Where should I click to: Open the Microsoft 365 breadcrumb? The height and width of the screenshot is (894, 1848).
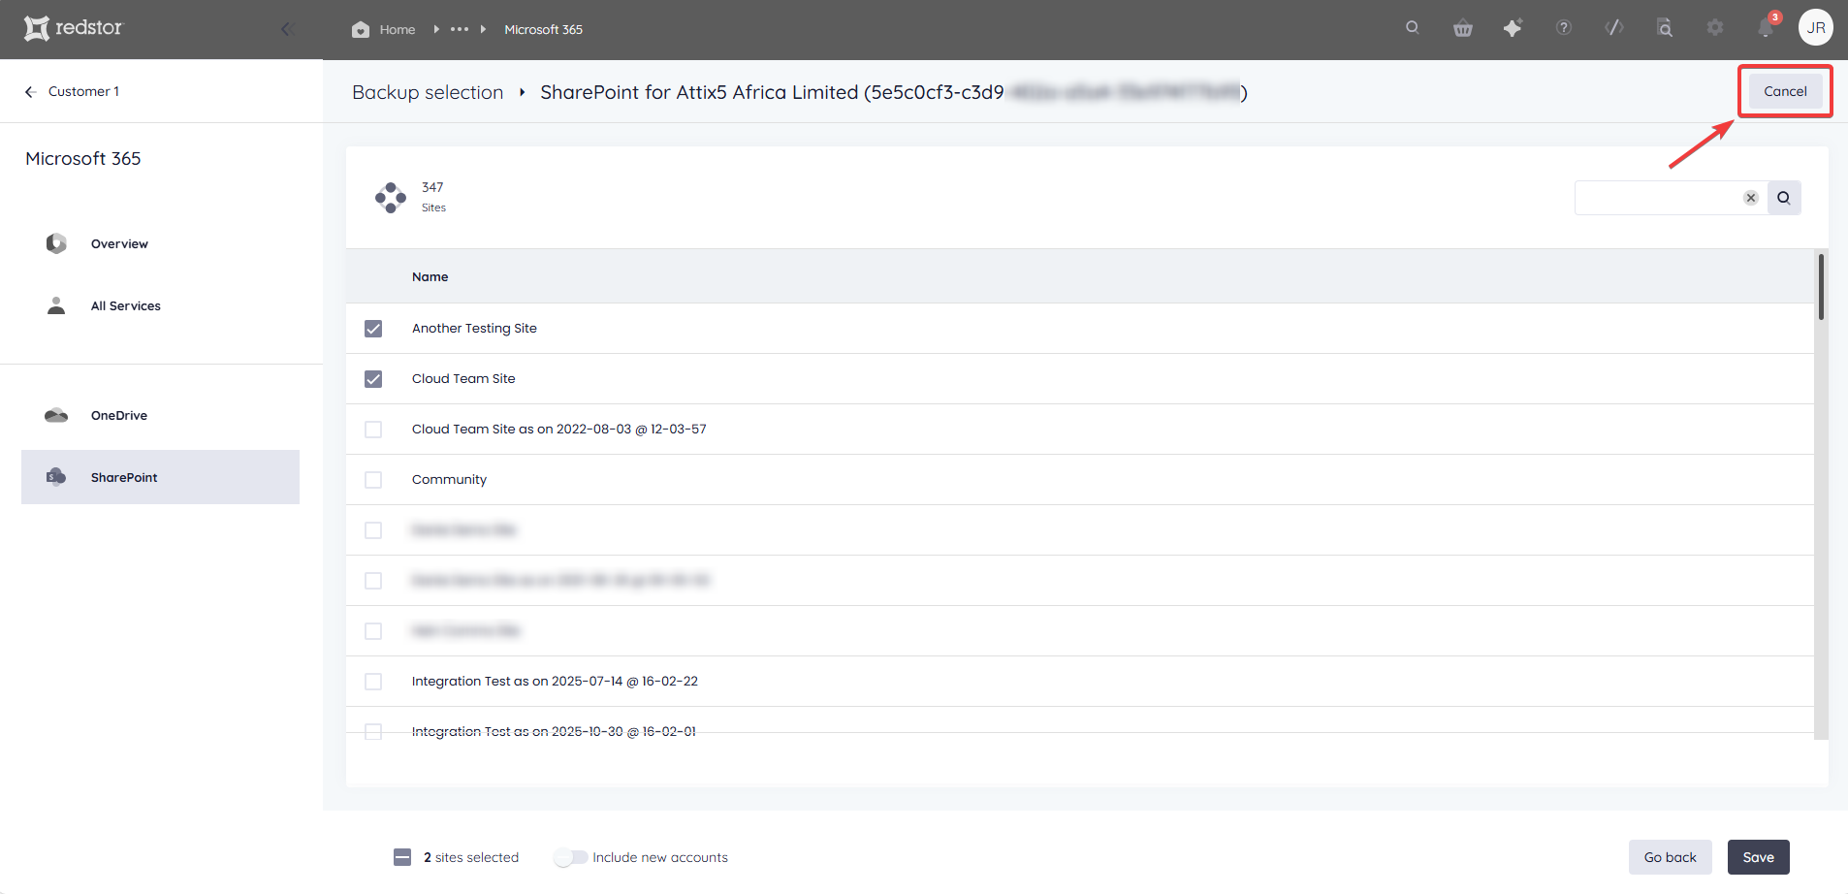[x=543, y=29]
